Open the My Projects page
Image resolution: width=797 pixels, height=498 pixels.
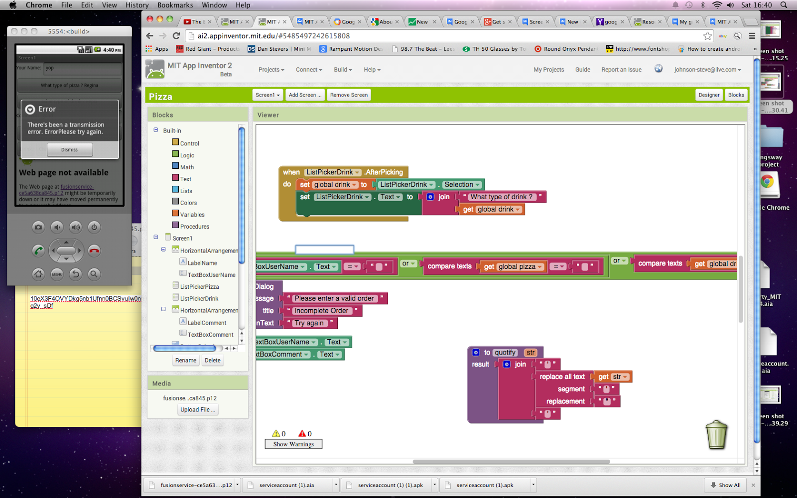[x=549, y=70]
